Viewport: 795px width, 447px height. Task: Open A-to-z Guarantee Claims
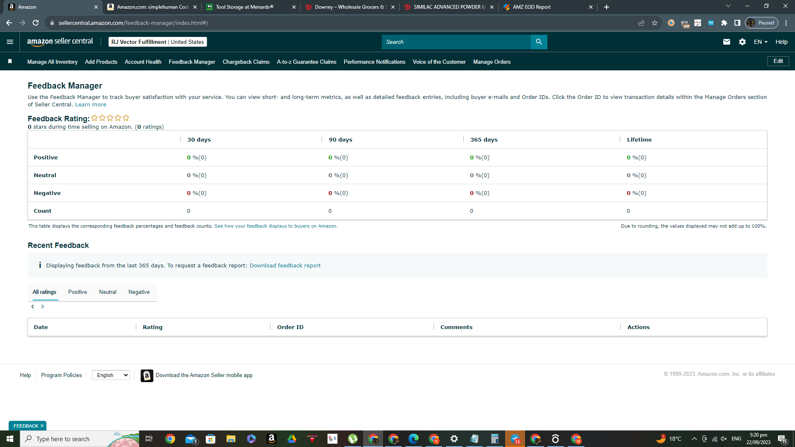click(x=306, y=62)
